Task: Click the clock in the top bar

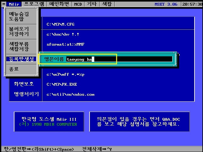Action: point(192,4)
